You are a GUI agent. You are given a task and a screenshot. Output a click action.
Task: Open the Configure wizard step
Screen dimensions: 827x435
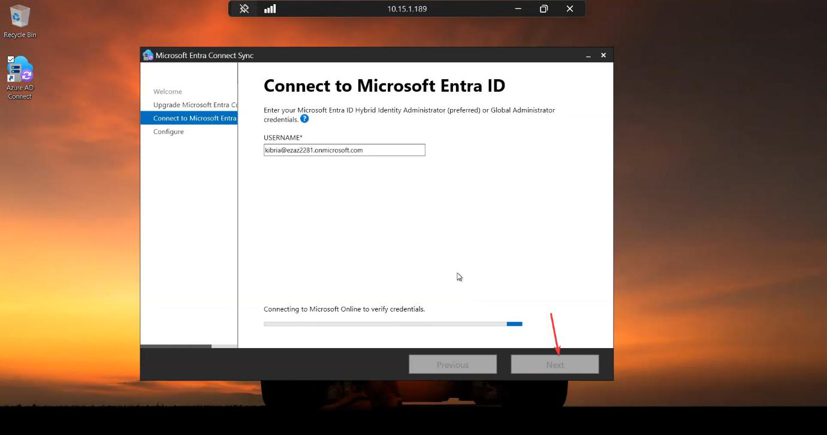coord(168,132)
